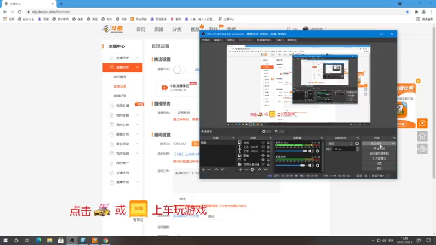The height and width of the screenshot is (245, 436).
Task: Adjust 桌面音频 volume slider
Action: click(x=291, y=166)
